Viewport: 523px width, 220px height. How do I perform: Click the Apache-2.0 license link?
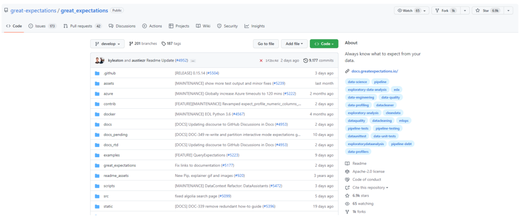[368, 171]
